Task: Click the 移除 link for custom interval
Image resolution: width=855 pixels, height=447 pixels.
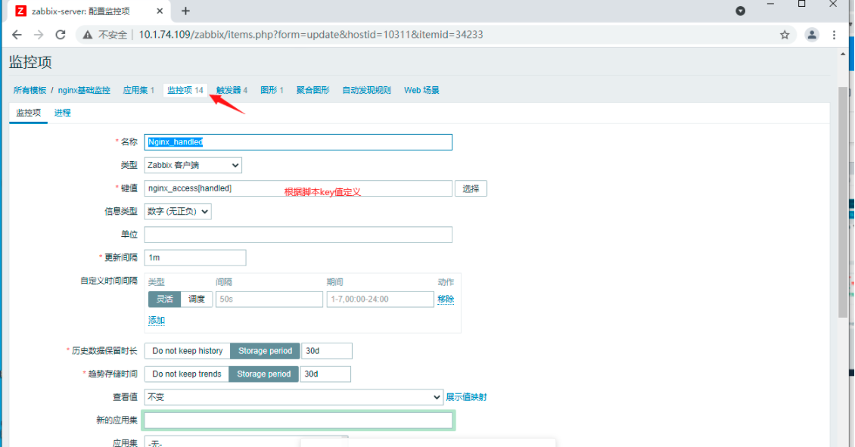Action: click(446, 300)
